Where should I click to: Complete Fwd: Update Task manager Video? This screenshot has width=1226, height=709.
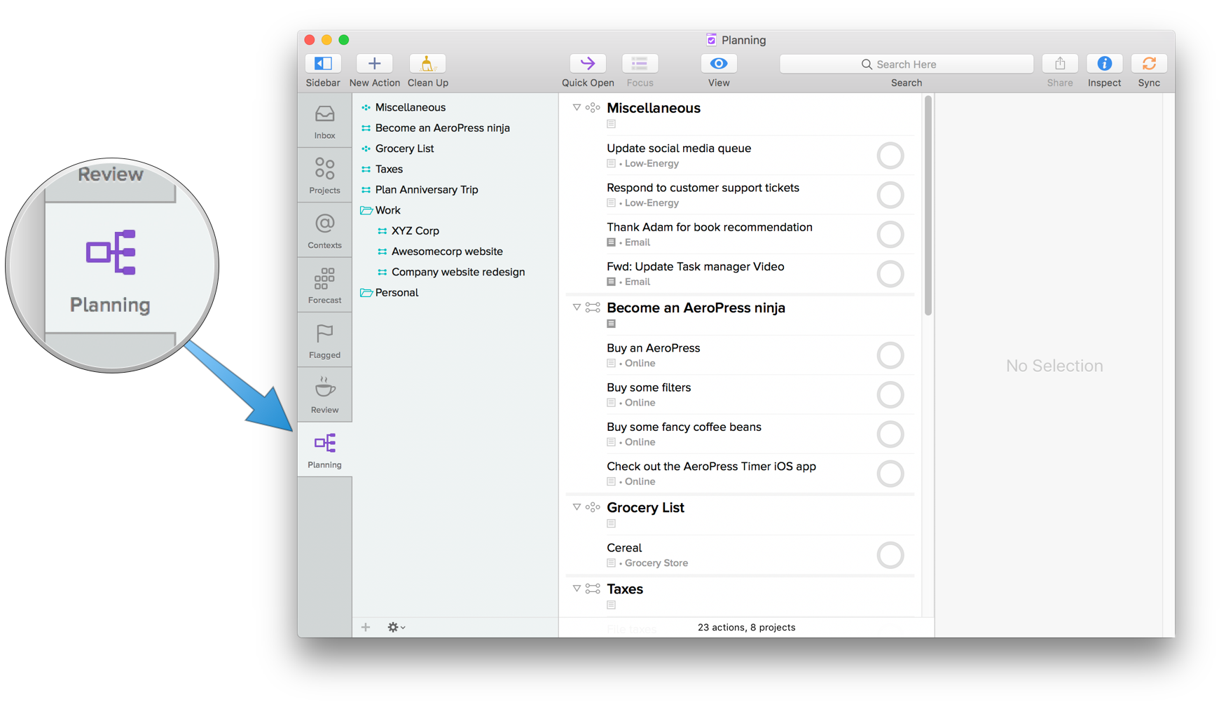tap(890, 274)
